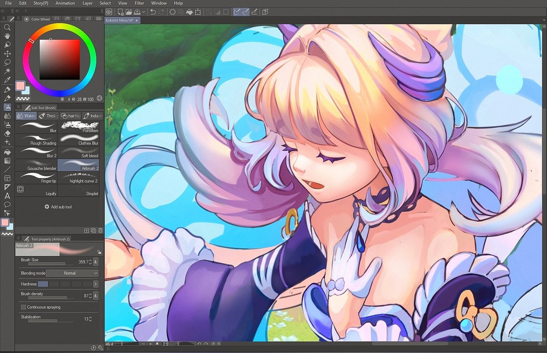Select the Gradient tool
547x353 pixels.
(x=7, y=161)
